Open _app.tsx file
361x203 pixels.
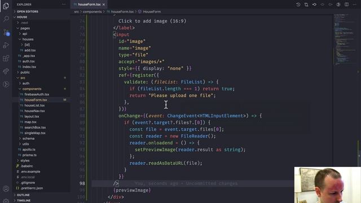click(29, 56)
